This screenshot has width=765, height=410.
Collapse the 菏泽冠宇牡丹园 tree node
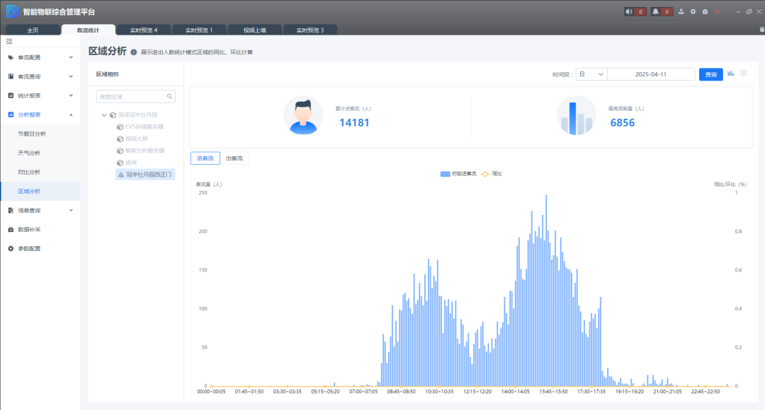coord(104,115)
